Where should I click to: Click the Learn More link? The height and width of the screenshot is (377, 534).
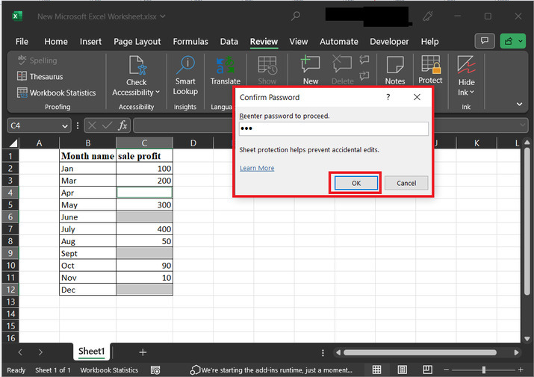click(x=256, y=168)
